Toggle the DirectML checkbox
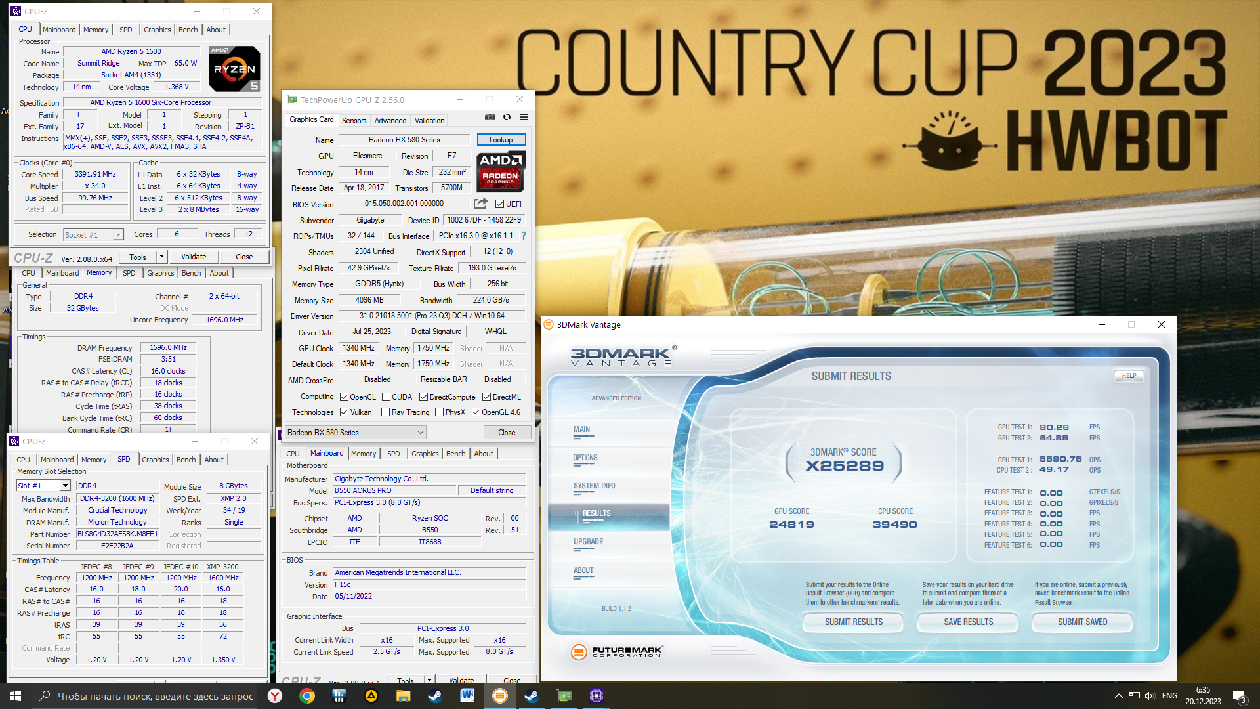 click(486, 397)
